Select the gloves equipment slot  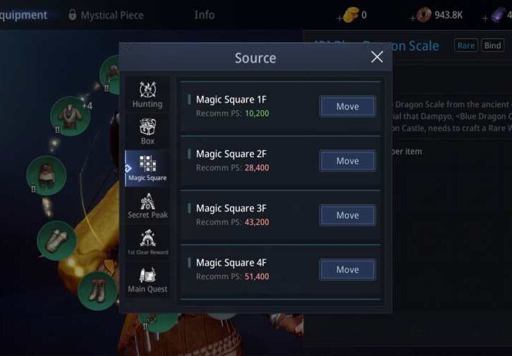coord(57,241)
